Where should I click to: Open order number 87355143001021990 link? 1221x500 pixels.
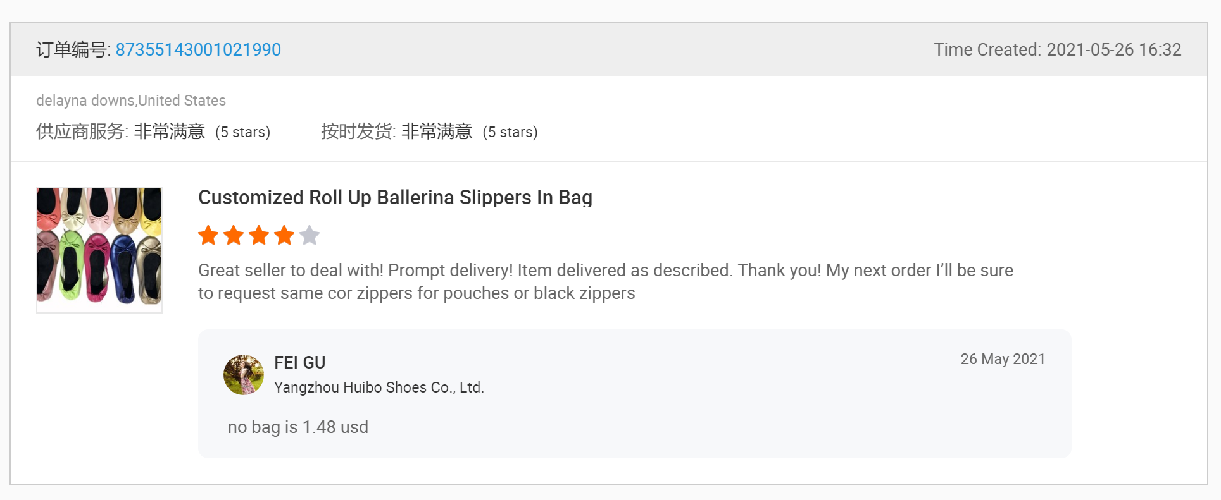pos(197,50)
